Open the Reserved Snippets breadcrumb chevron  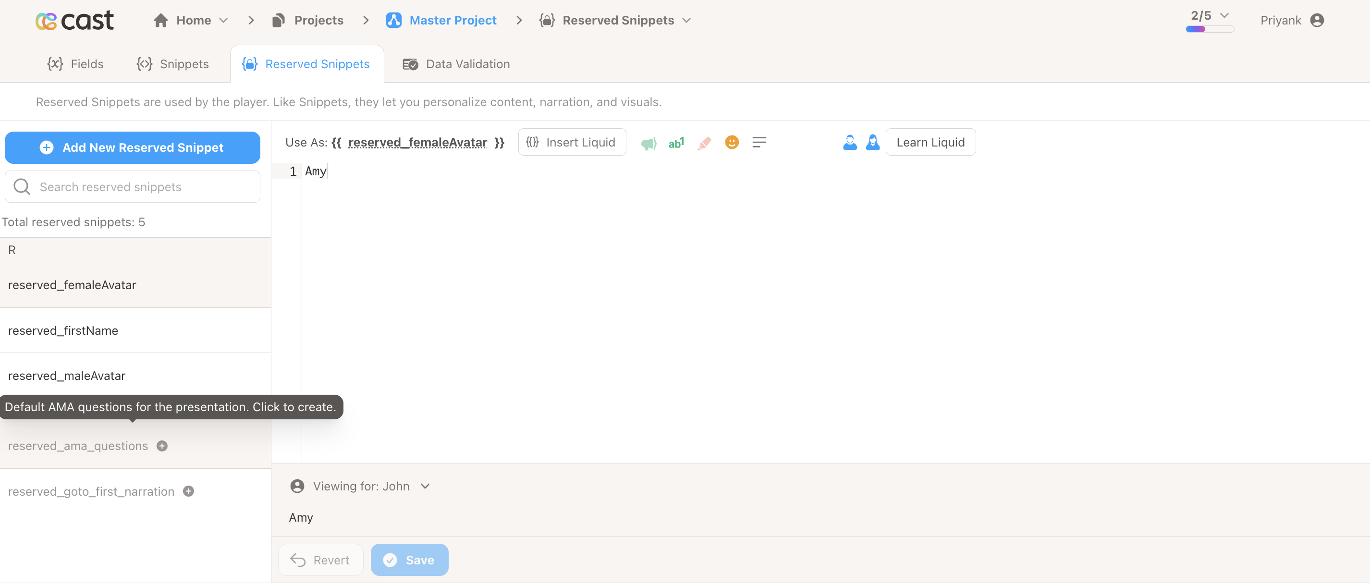coord(688,20)
